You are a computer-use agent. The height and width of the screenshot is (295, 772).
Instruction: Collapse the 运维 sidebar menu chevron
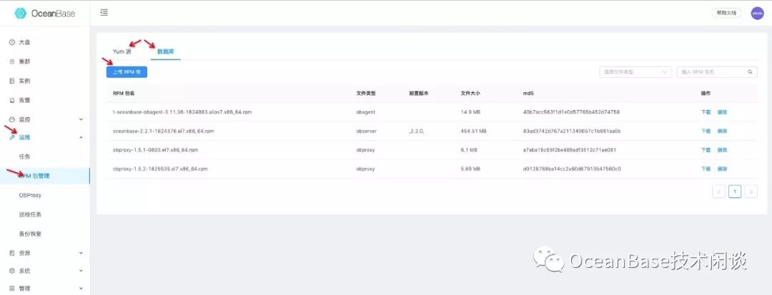81,138
